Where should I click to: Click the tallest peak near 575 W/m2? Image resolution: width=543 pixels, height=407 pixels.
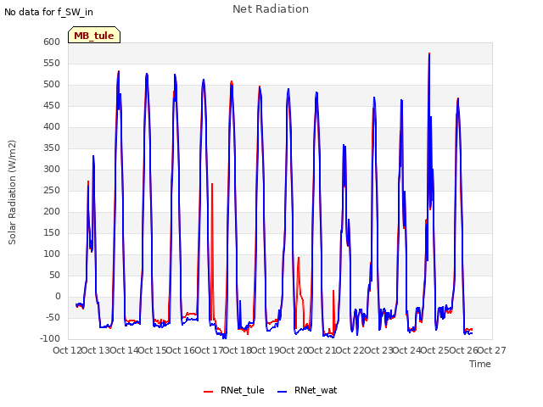pos(429,54)
